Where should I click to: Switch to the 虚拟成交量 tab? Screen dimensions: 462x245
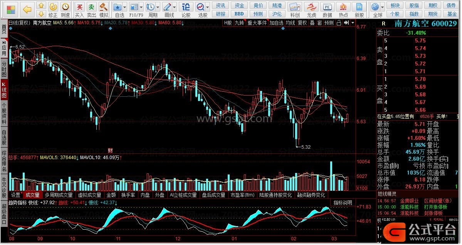89,195
